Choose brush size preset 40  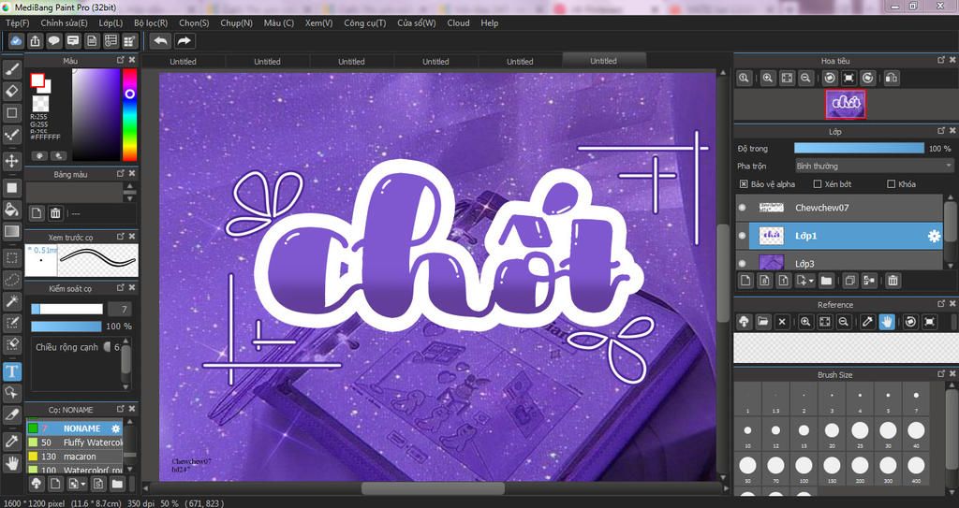(916, 433)
